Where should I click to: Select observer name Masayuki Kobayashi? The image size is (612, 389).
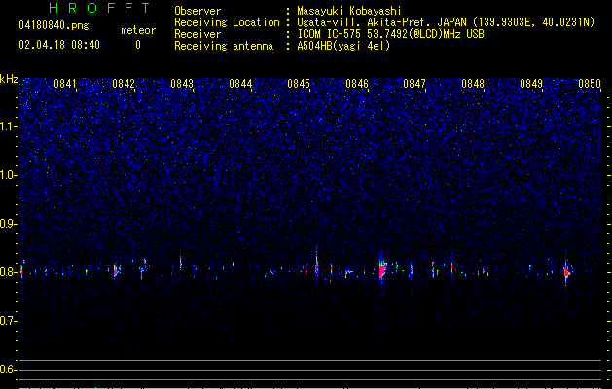pos(349,11)
